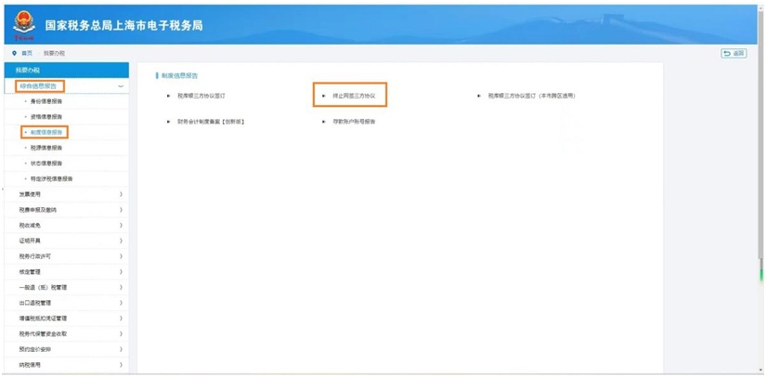Screen dimensions: 766x377
Task: Open 税费申报及缴纳 menu section
Action: [x=38, y=210]
